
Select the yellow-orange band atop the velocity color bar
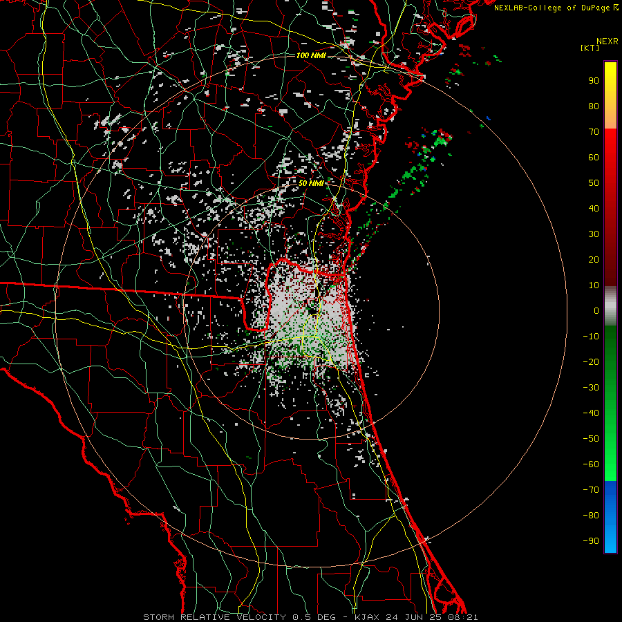(610, 95)
